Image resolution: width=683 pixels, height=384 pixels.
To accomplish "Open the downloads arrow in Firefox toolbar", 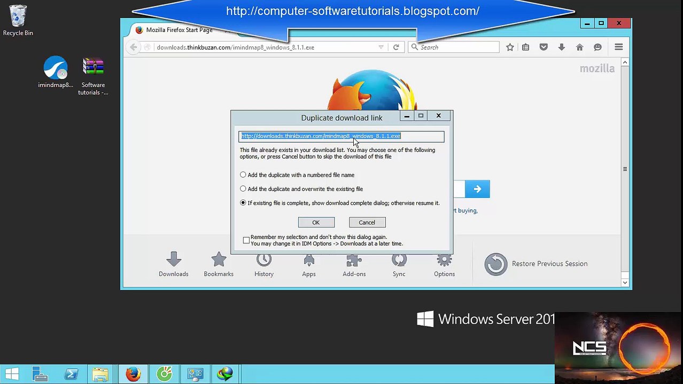I will coord(562,47).
